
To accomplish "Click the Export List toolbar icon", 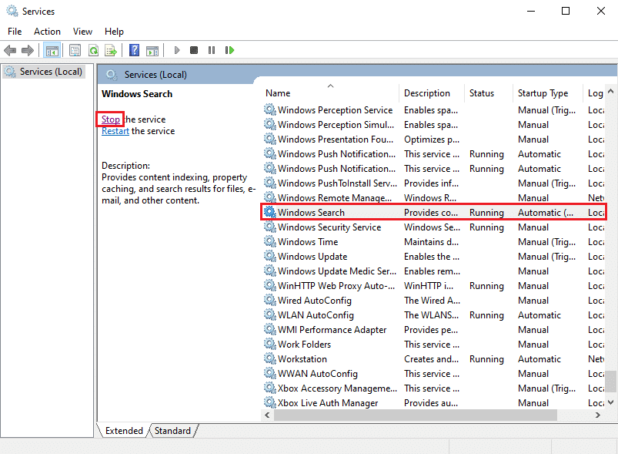I will (111, 50).
